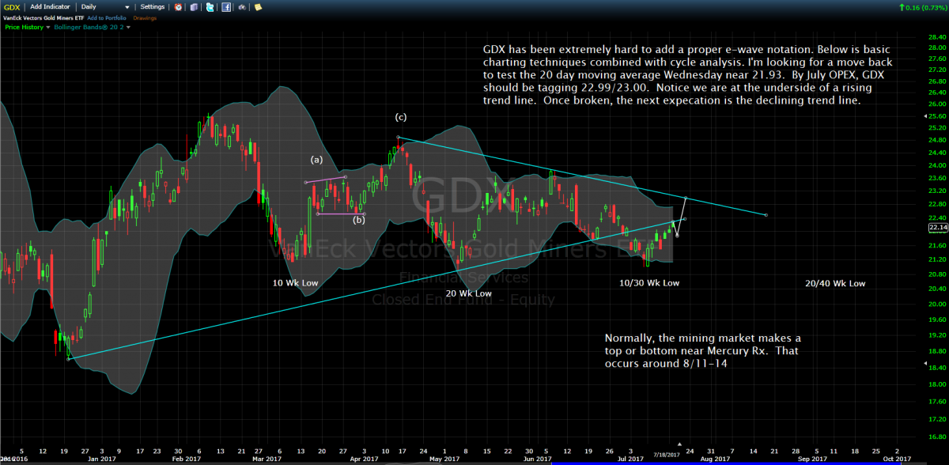Click the Aug 2017 label on time axis

(x=716, y=458)
